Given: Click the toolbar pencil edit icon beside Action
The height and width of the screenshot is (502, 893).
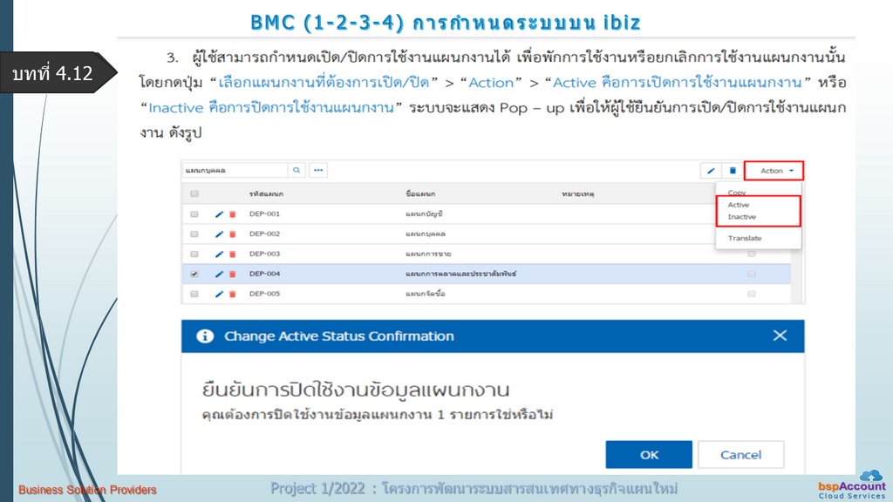Looking at the screenshot, I should click(x=711, y=171).
